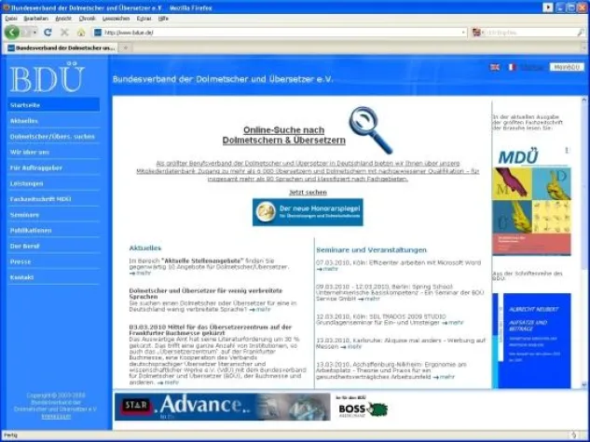The width and height of the screenshot is (590, 442).
Task: Click the BDÜ logo
Action: [x=47, y=77]
